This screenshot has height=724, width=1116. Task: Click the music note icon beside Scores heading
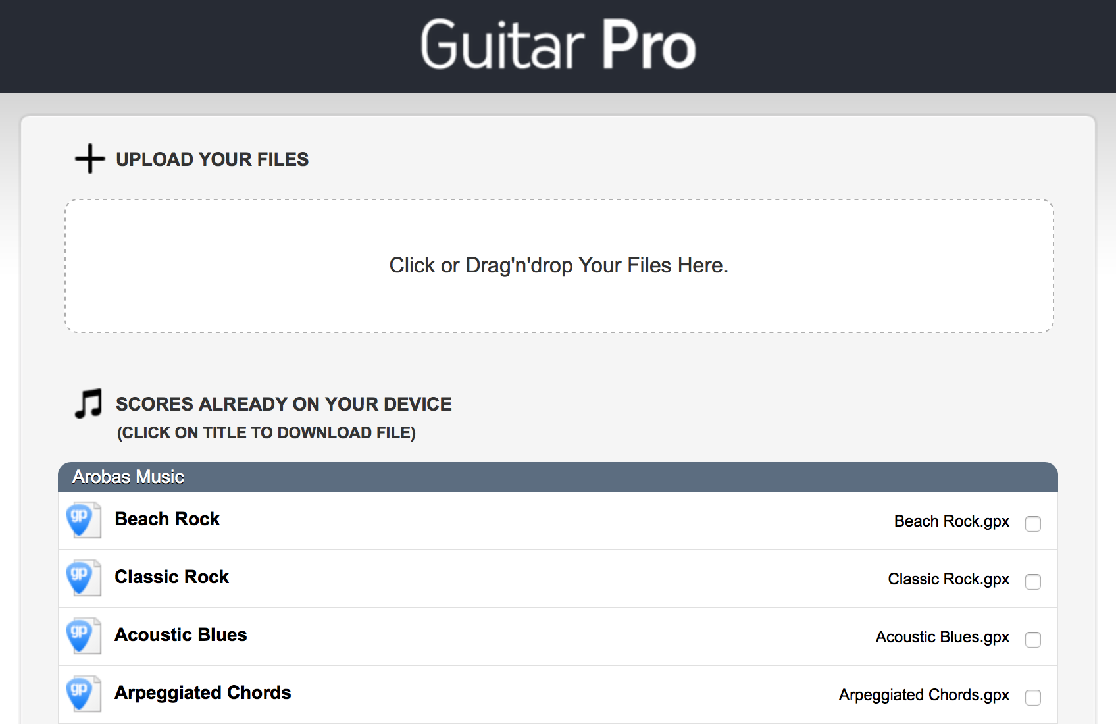88,403
